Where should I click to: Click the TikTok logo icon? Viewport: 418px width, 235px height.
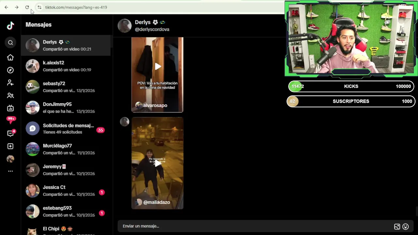tap(10, 25)
